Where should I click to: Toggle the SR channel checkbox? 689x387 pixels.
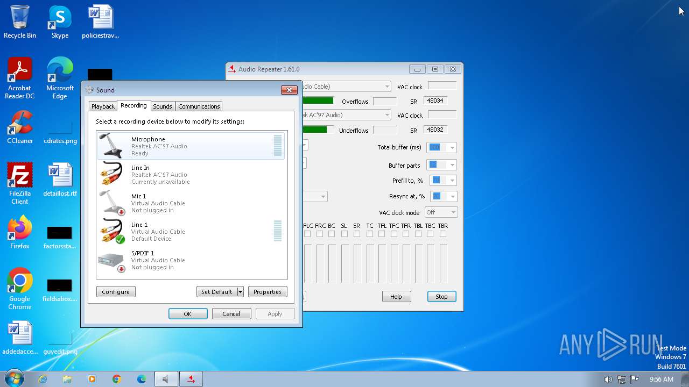(357, 234)
